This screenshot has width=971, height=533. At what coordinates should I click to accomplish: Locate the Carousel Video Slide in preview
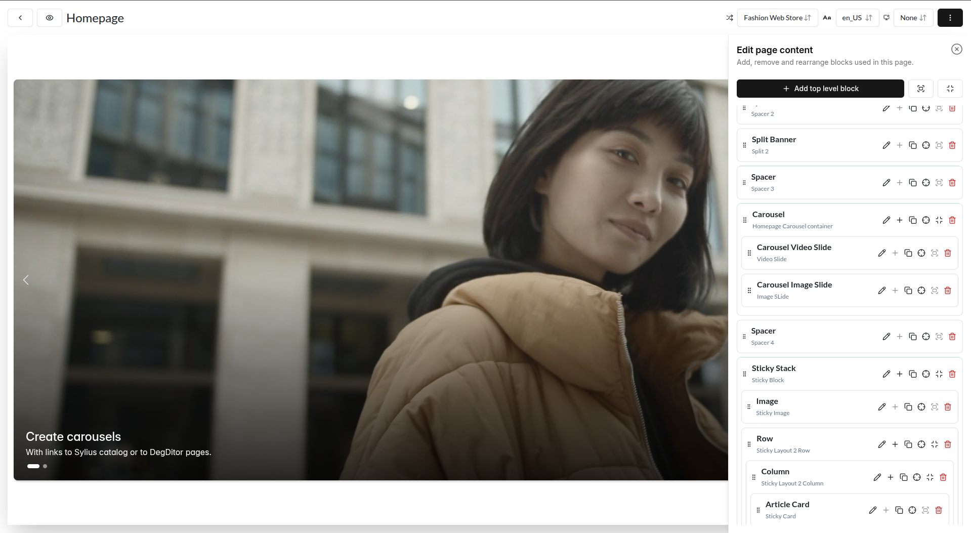921,253
